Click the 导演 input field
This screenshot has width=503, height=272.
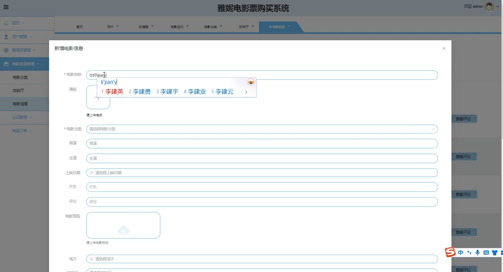[x=262, y=144]
